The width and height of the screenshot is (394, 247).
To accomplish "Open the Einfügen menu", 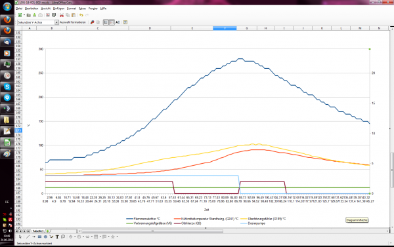I will click(58, 9).
